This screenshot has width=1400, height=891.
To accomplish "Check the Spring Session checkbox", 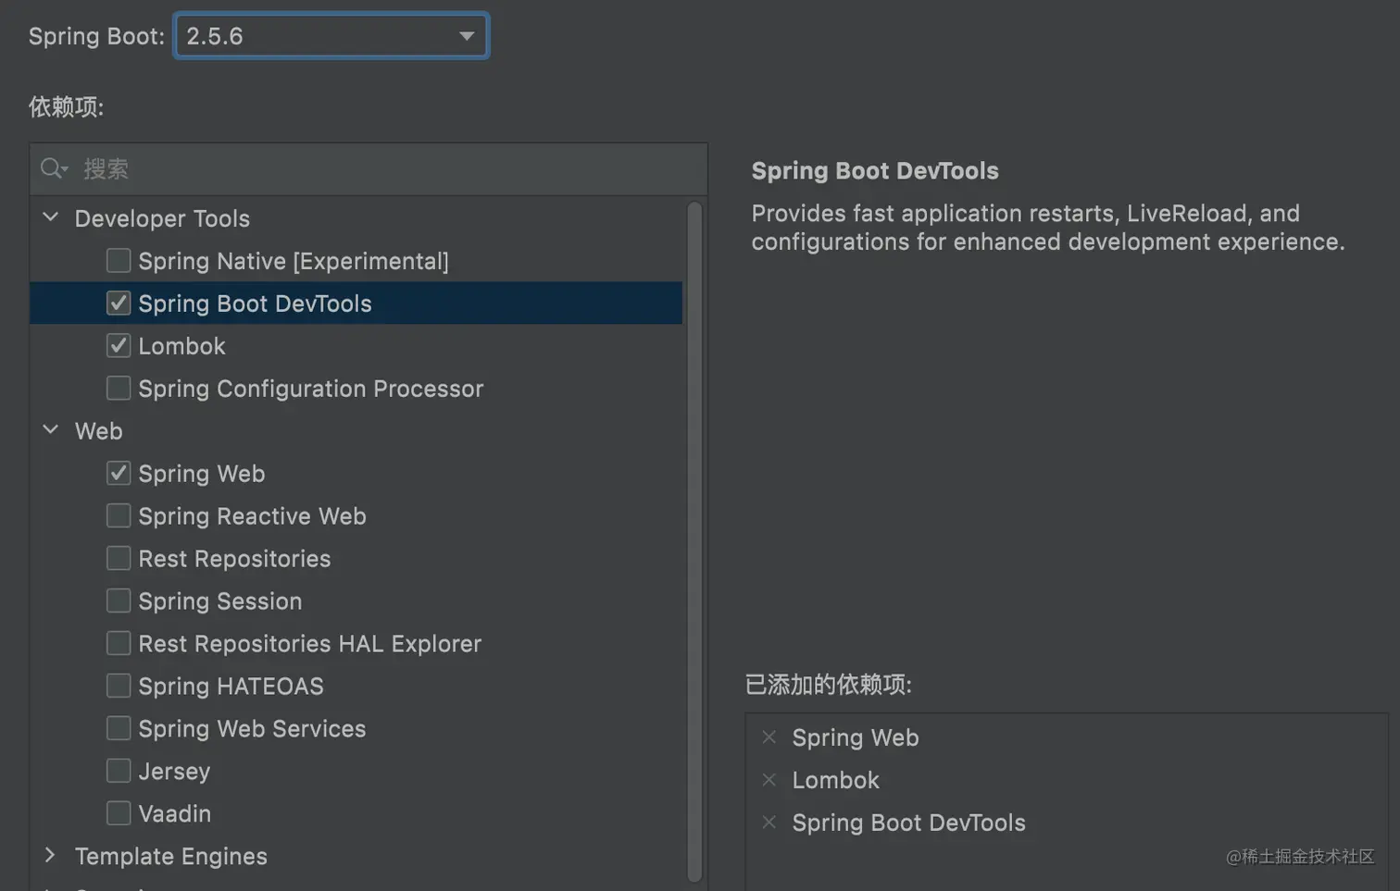I will 119,601.
